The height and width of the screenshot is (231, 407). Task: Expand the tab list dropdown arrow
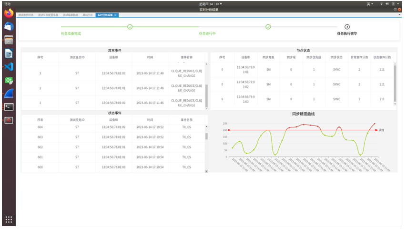[x=399, y=15]
